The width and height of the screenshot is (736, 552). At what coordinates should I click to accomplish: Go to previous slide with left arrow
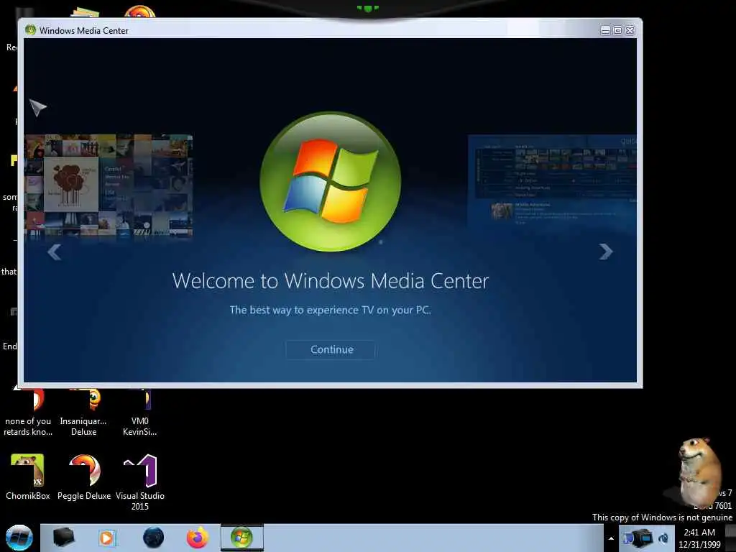pyautogui.click(x=55, y=252)
